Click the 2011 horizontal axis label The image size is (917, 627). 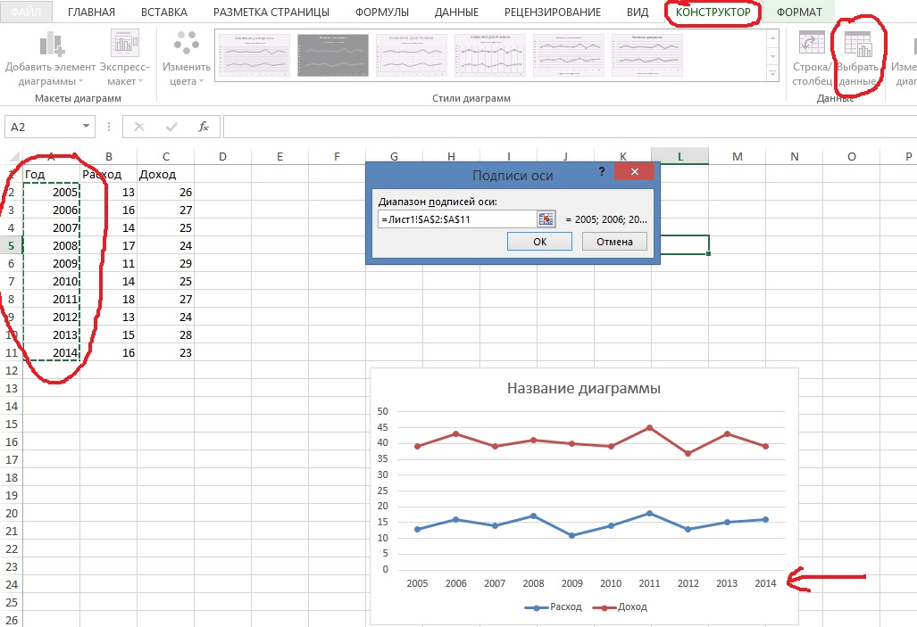pos(649,583)
